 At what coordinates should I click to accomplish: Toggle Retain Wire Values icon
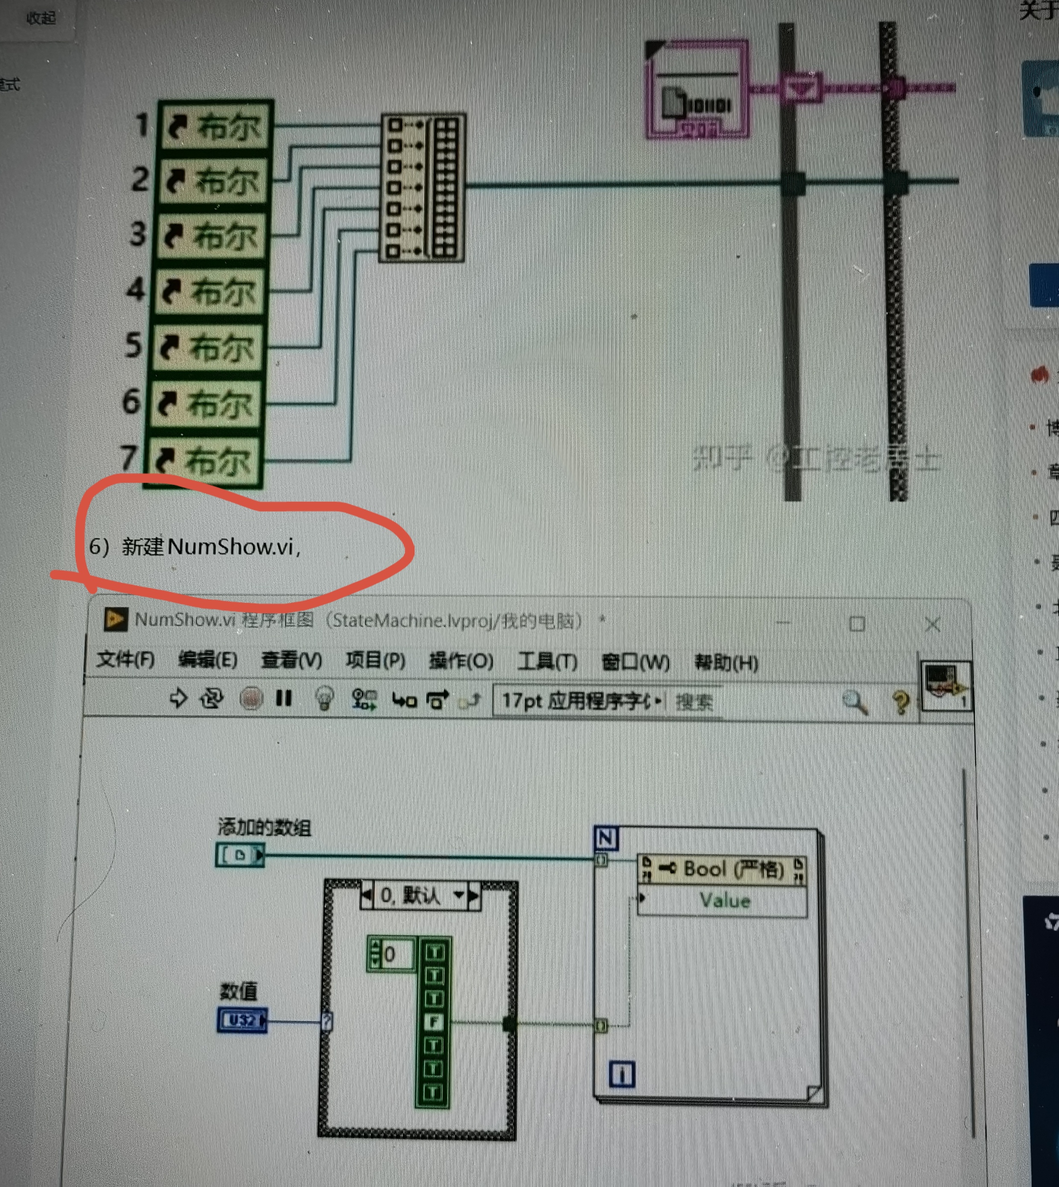point(364,699)
